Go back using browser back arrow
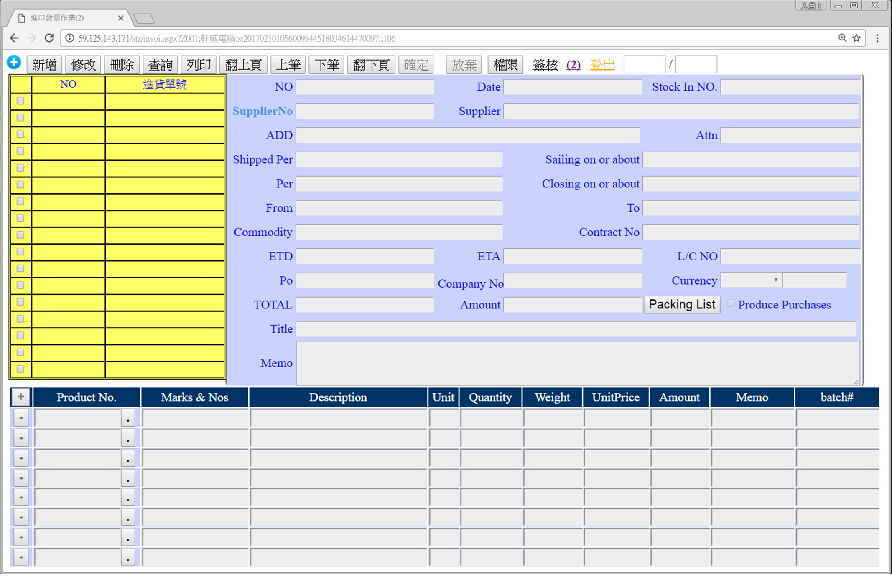892x576 pixels. (14, 38)
